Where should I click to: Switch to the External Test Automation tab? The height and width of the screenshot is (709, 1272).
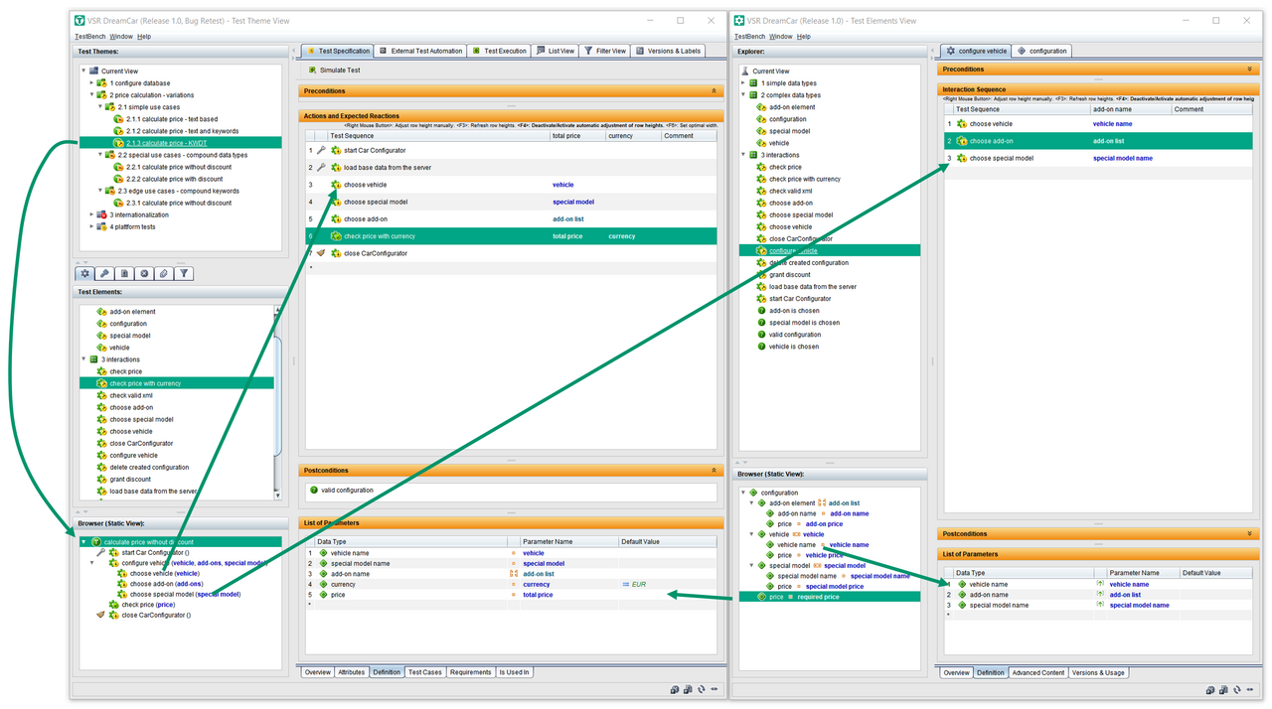[x=419, y=51]
